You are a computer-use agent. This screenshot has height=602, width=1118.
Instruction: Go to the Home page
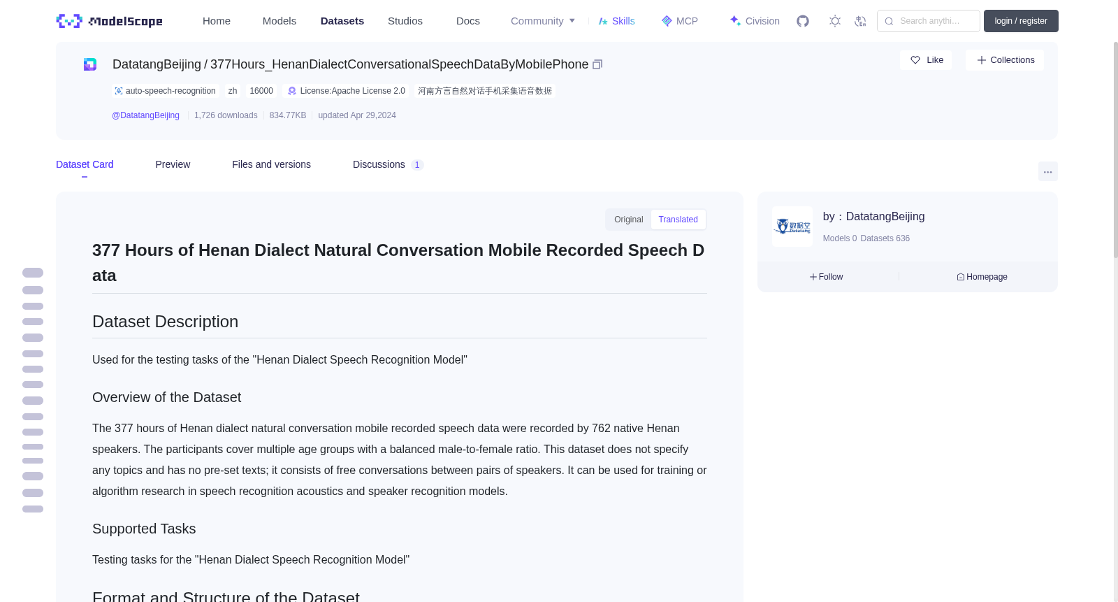coord(217,21)
